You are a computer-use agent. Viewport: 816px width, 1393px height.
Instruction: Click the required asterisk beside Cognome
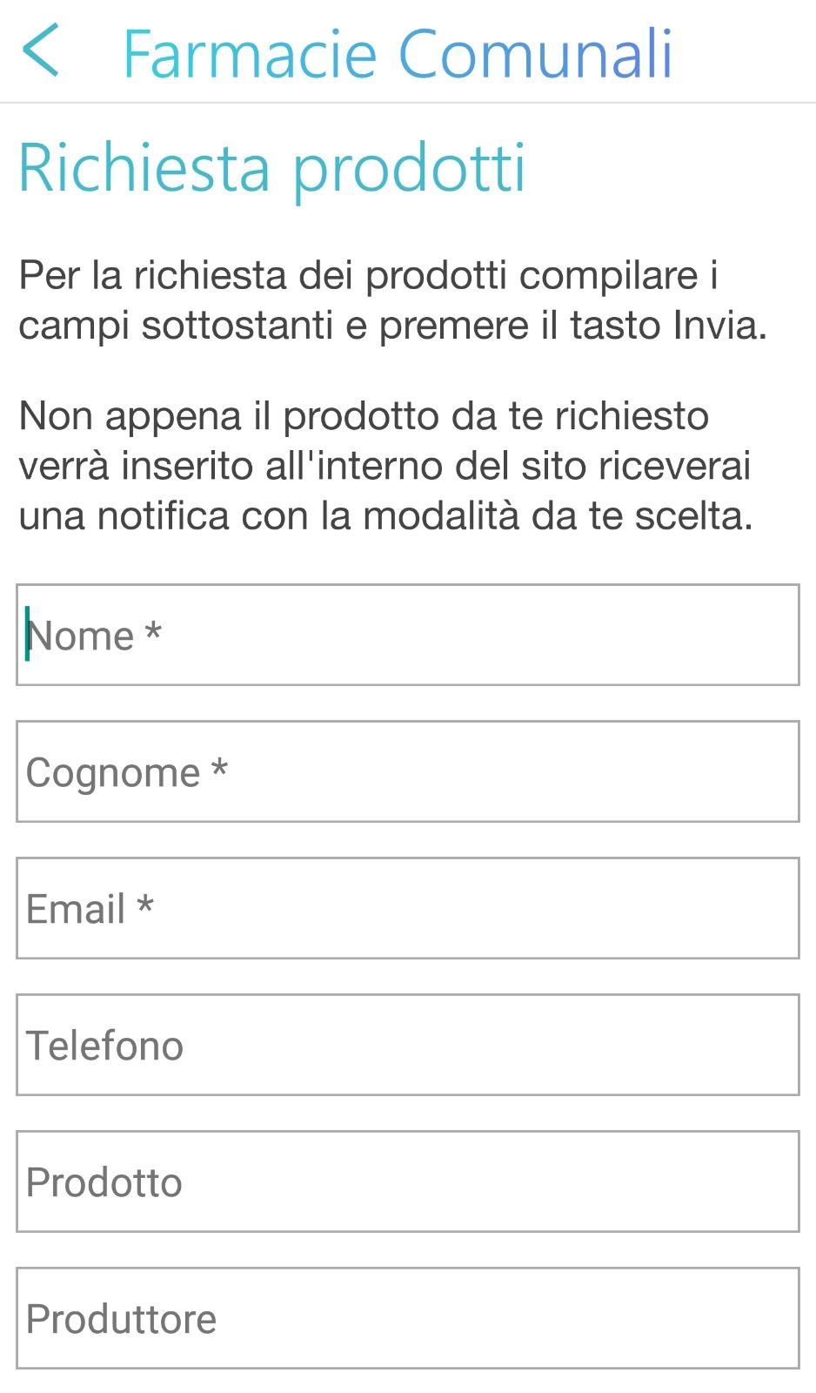(219, 767)
